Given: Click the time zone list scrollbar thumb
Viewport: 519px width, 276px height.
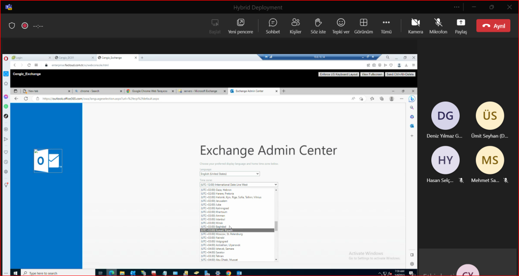Looking at the screenshot, I should (276, 225).
